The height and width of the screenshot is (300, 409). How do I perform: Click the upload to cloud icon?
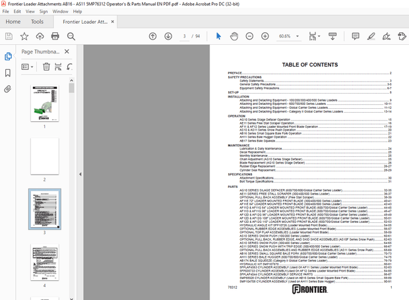[x=40, y=36]
